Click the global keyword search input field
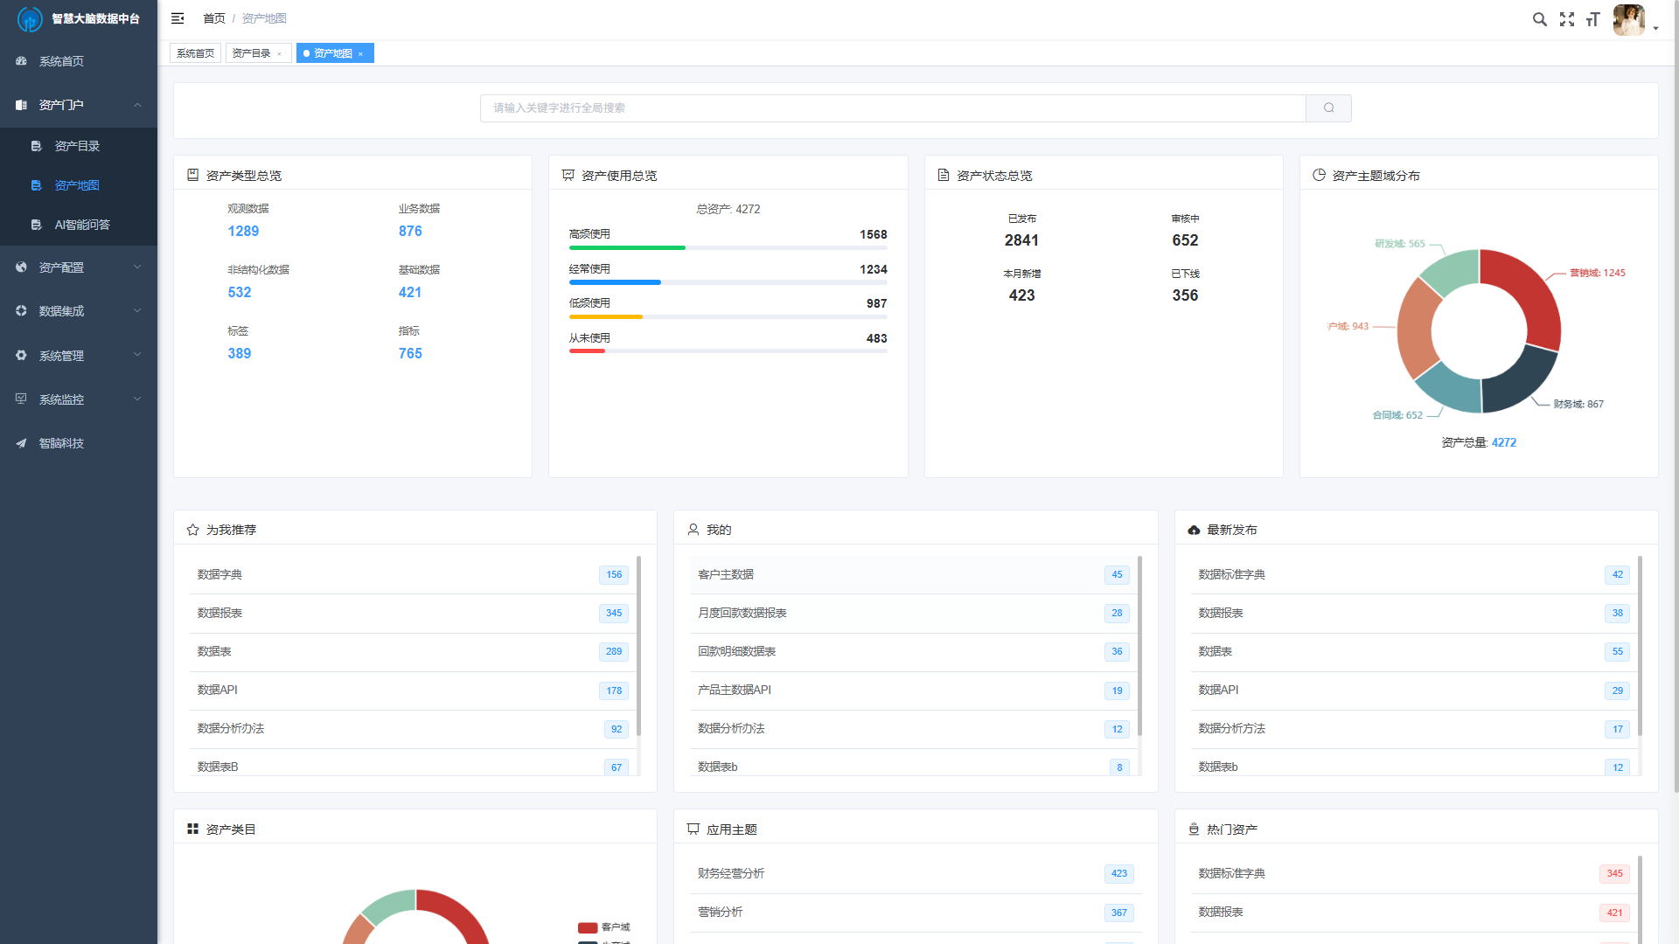The height and width of the screenshot is (944, 1679). pyautogui.click(x=892, y=108)
